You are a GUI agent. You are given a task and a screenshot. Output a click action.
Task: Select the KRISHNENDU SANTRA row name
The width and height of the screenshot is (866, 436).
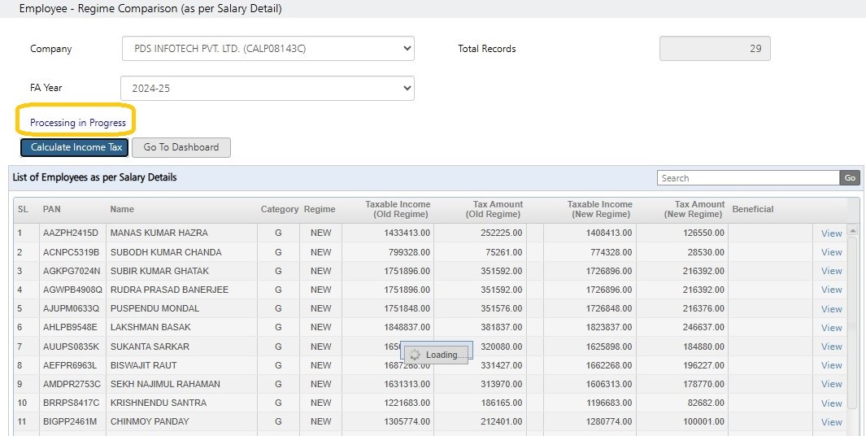(x=159, y=403)
